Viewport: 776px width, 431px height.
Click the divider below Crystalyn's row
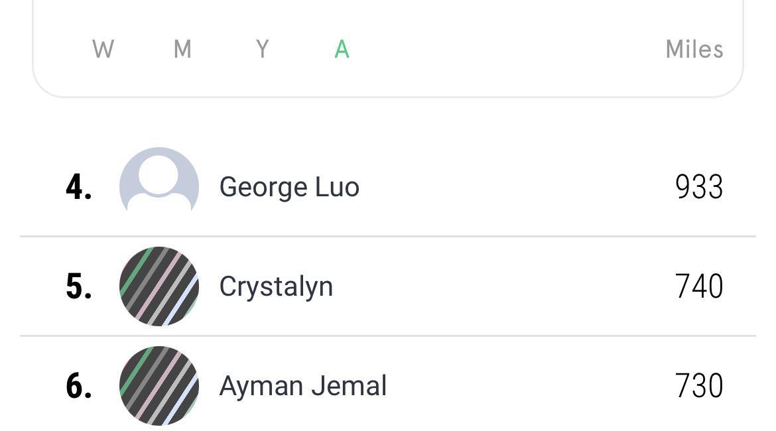point(388,336)
